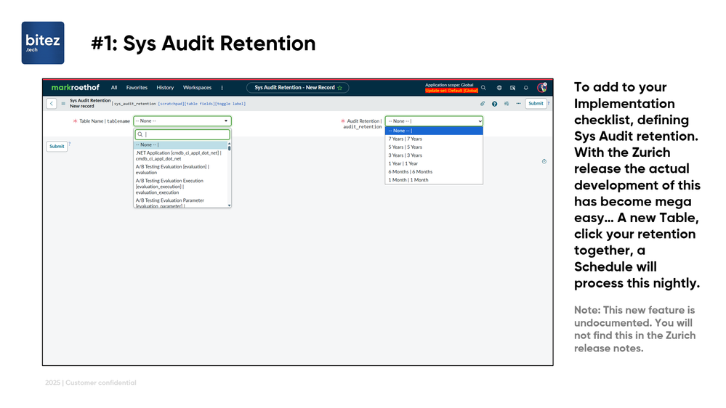Viewport: 726px width, 408px height.
Task: Open the notifications bell
Action: point(526,87)
